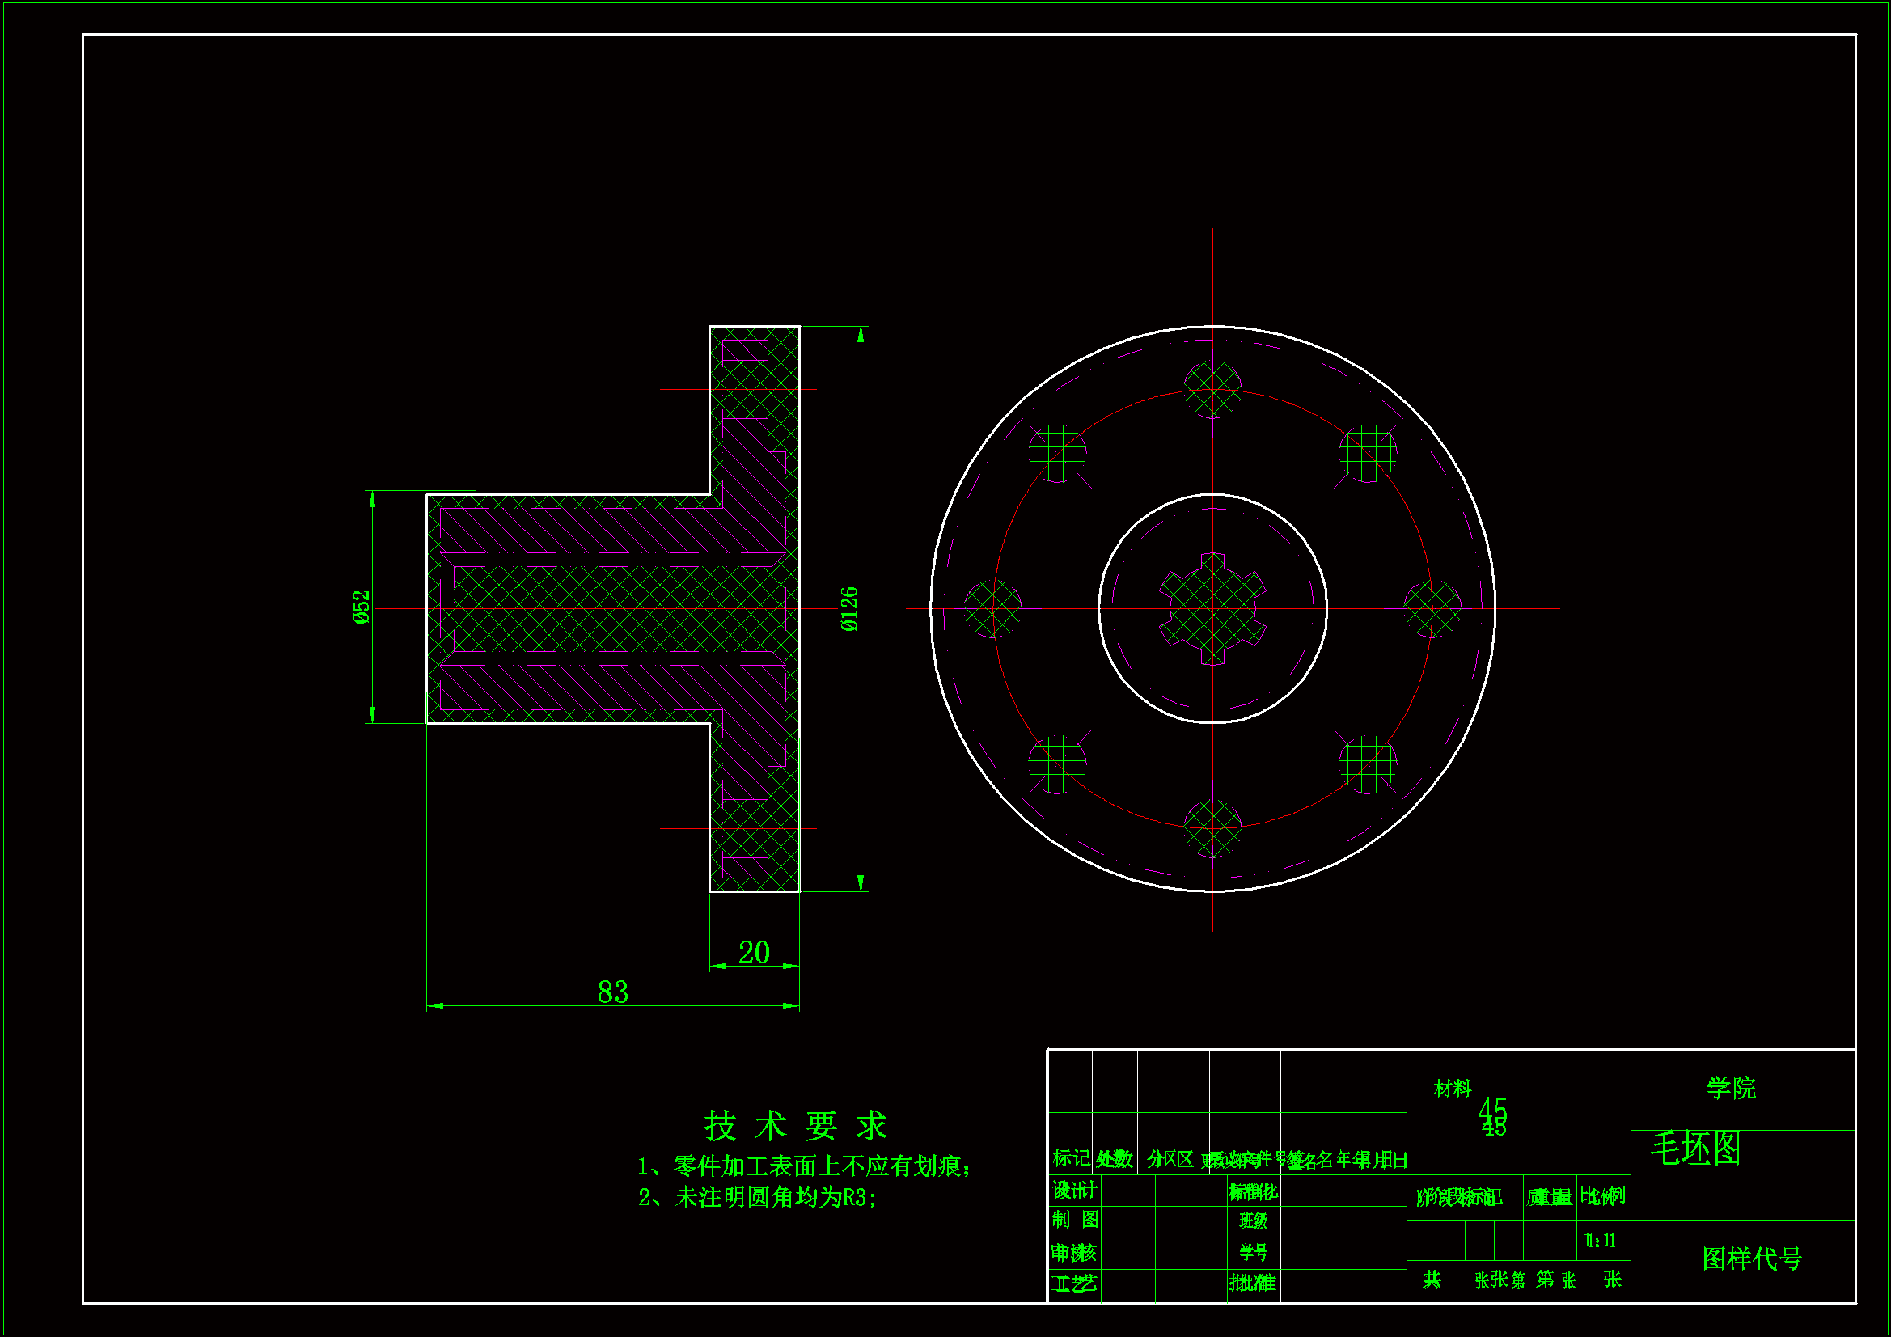
Task: Click the Ø52 dimension text
Action: pyautogui.click(x=361, y=607)
